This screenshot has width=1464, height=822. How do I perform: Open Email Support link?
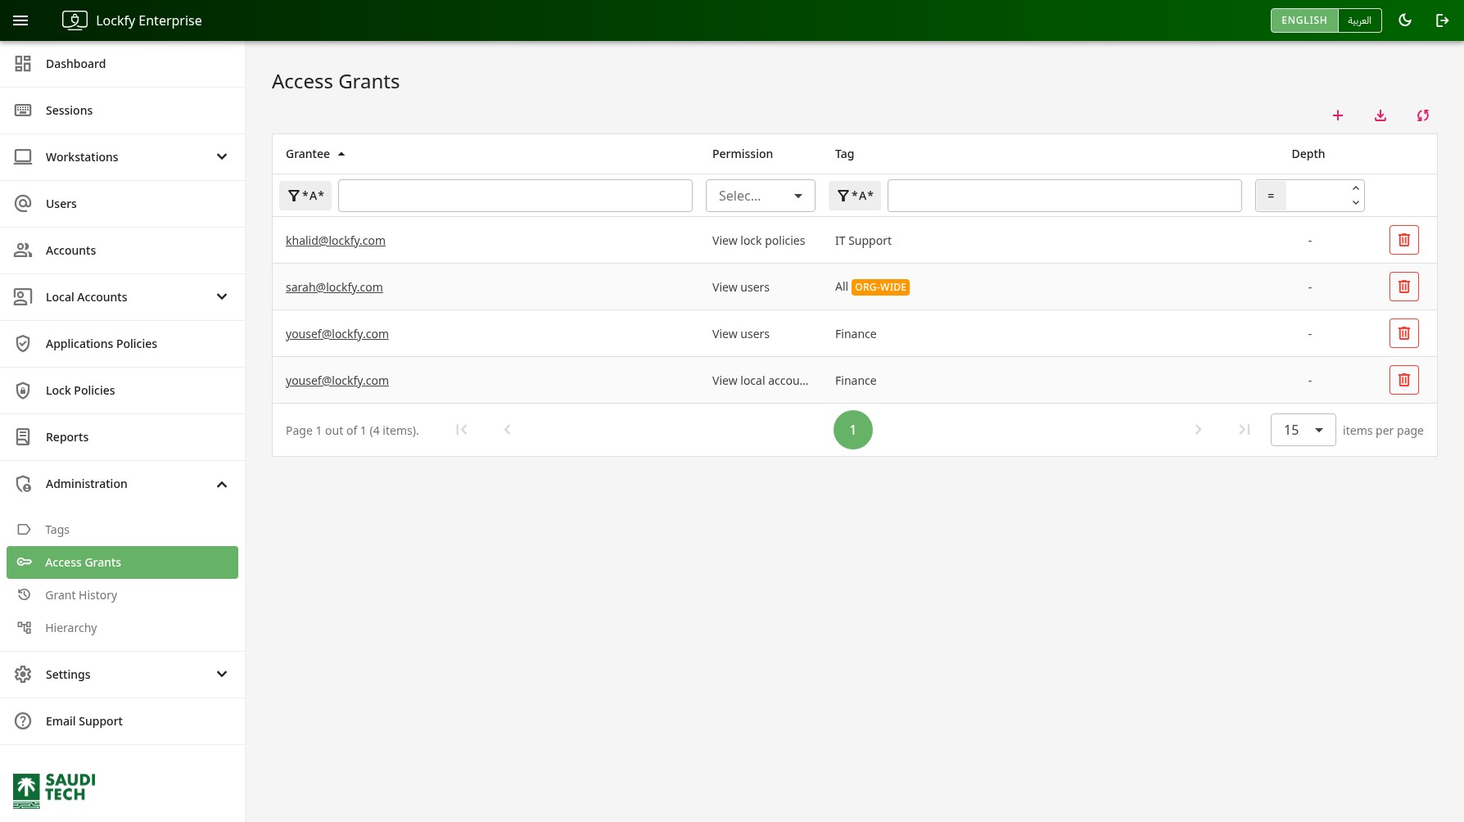coord(123,721)
